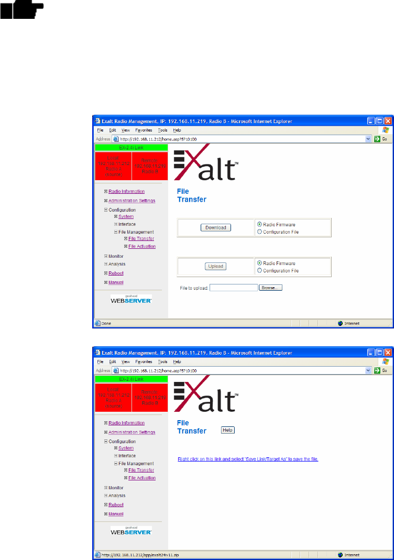394x560 pixels.
Task: Click the Reboot link in bottom window
Action: pos(116,504)
